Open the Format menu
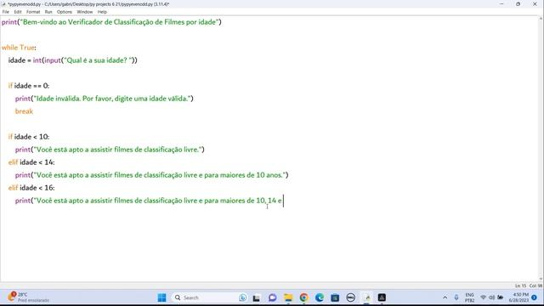 click(x=33, y=12)
